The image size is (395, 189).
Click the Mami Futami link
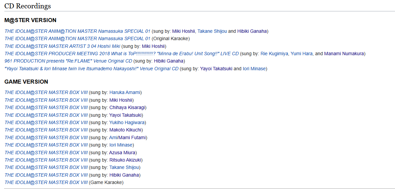point(132,137)
